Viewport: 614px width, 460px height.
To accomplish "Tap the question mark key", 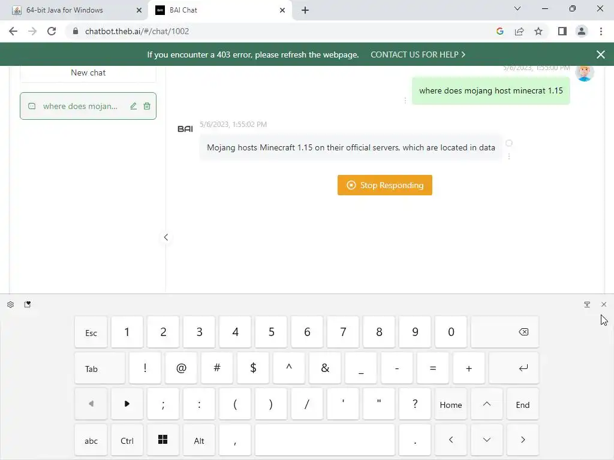I will point(415,404).
